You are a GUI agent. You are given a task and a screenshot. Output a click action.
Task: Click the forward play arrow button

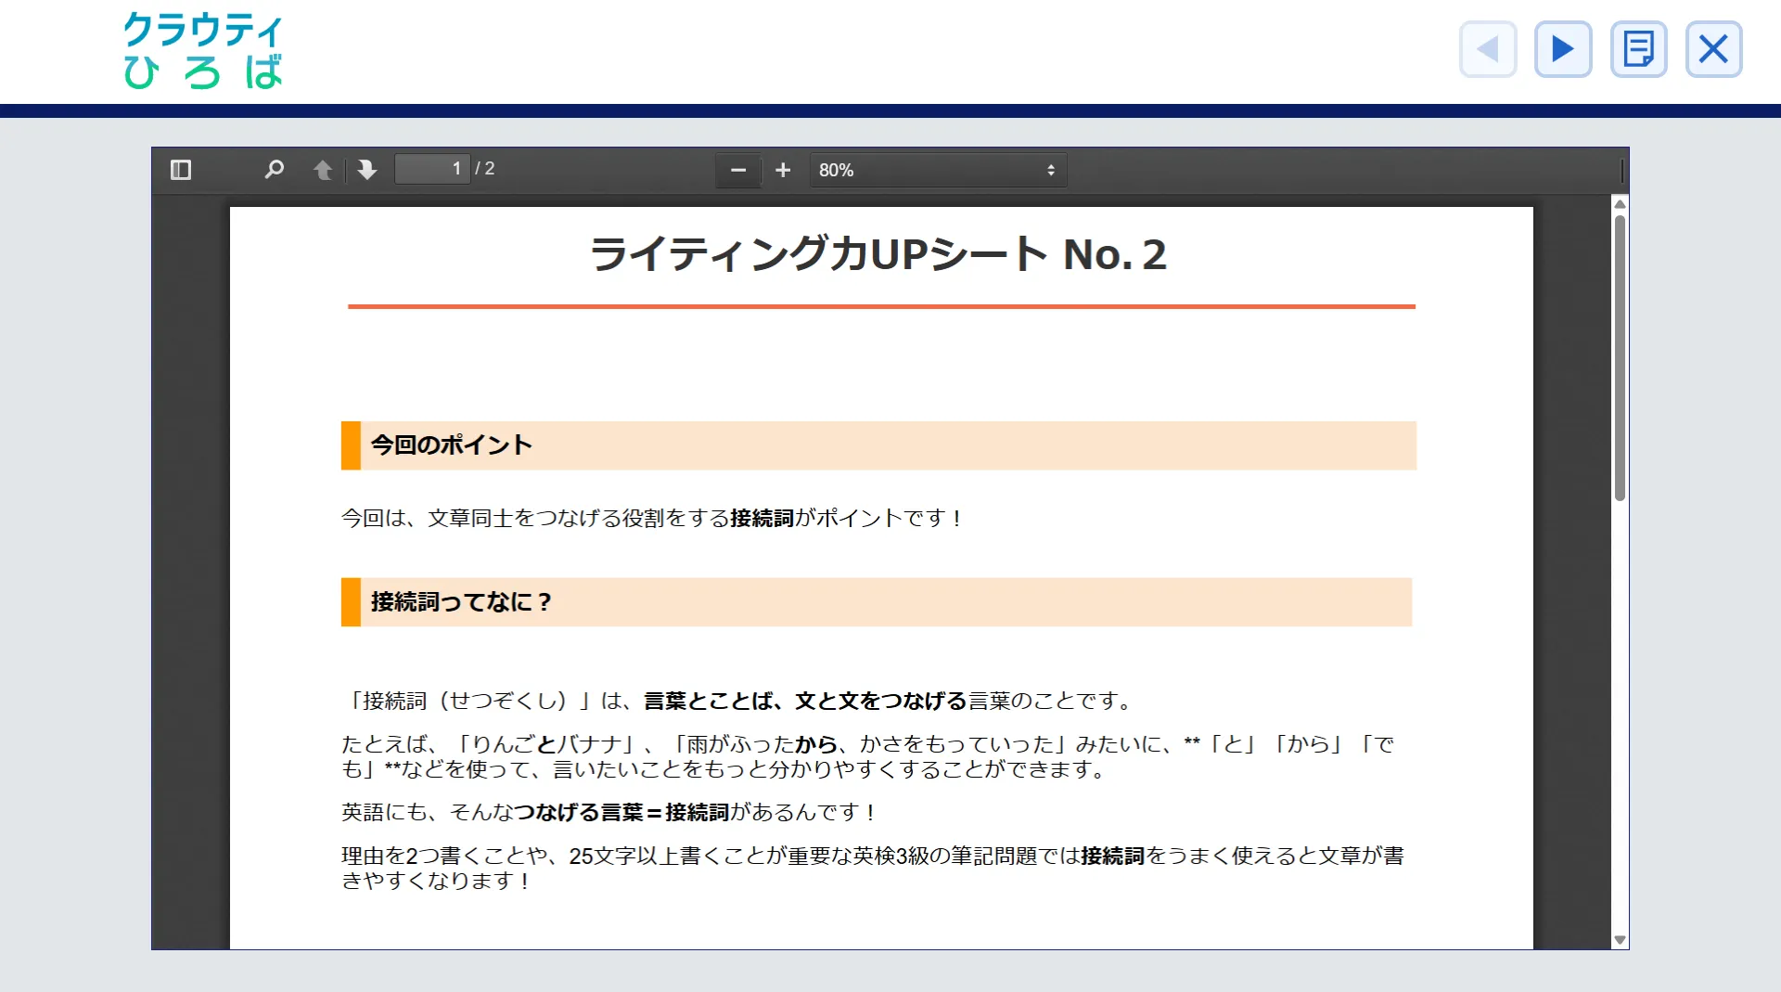point(1563,49)
